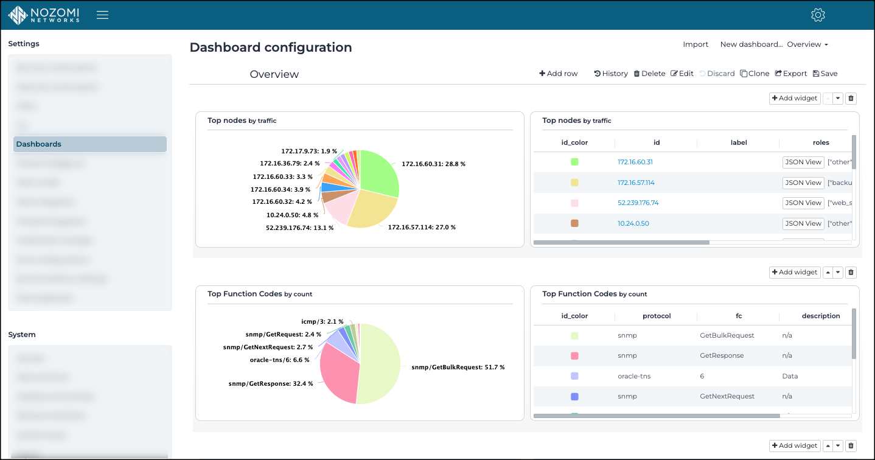The width and height of the screenshot is (875, 460).
Task: Add a row to the dashboard
Action: point(559,74)
